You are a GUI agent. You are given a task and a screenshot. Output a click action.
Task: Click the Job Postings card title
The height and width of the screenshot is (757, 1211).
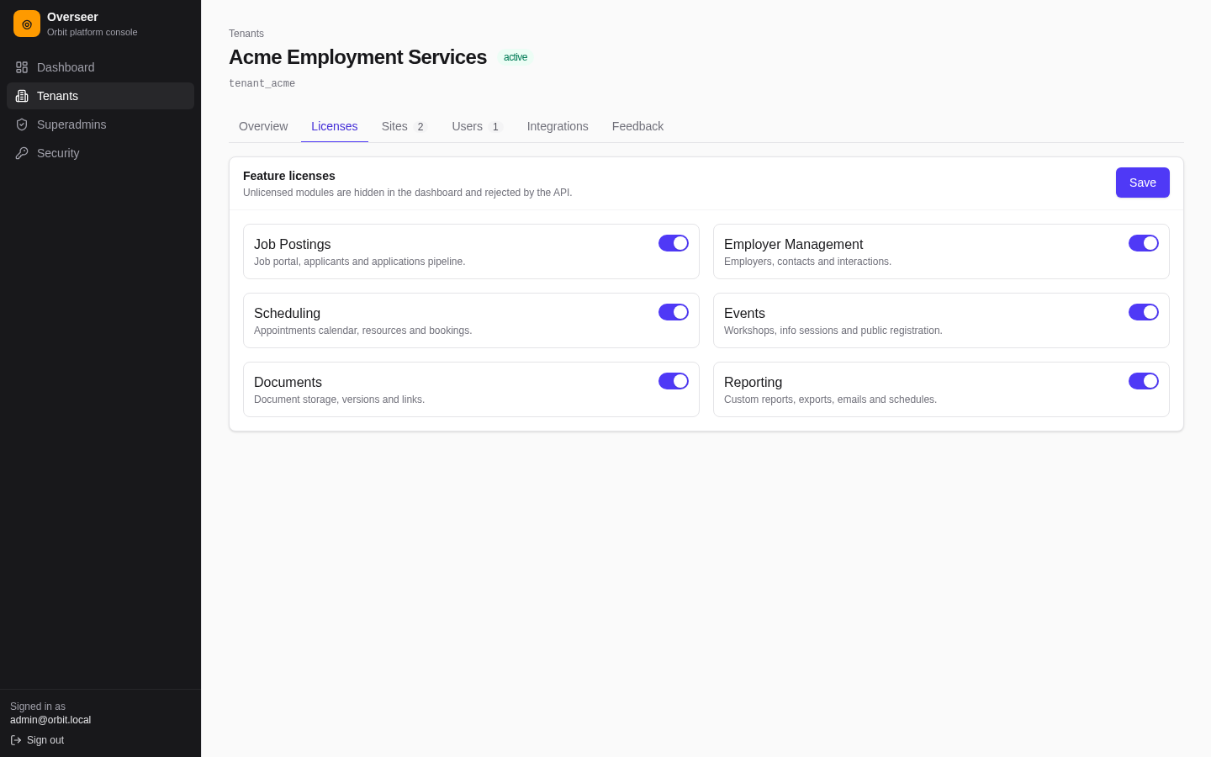293,244
